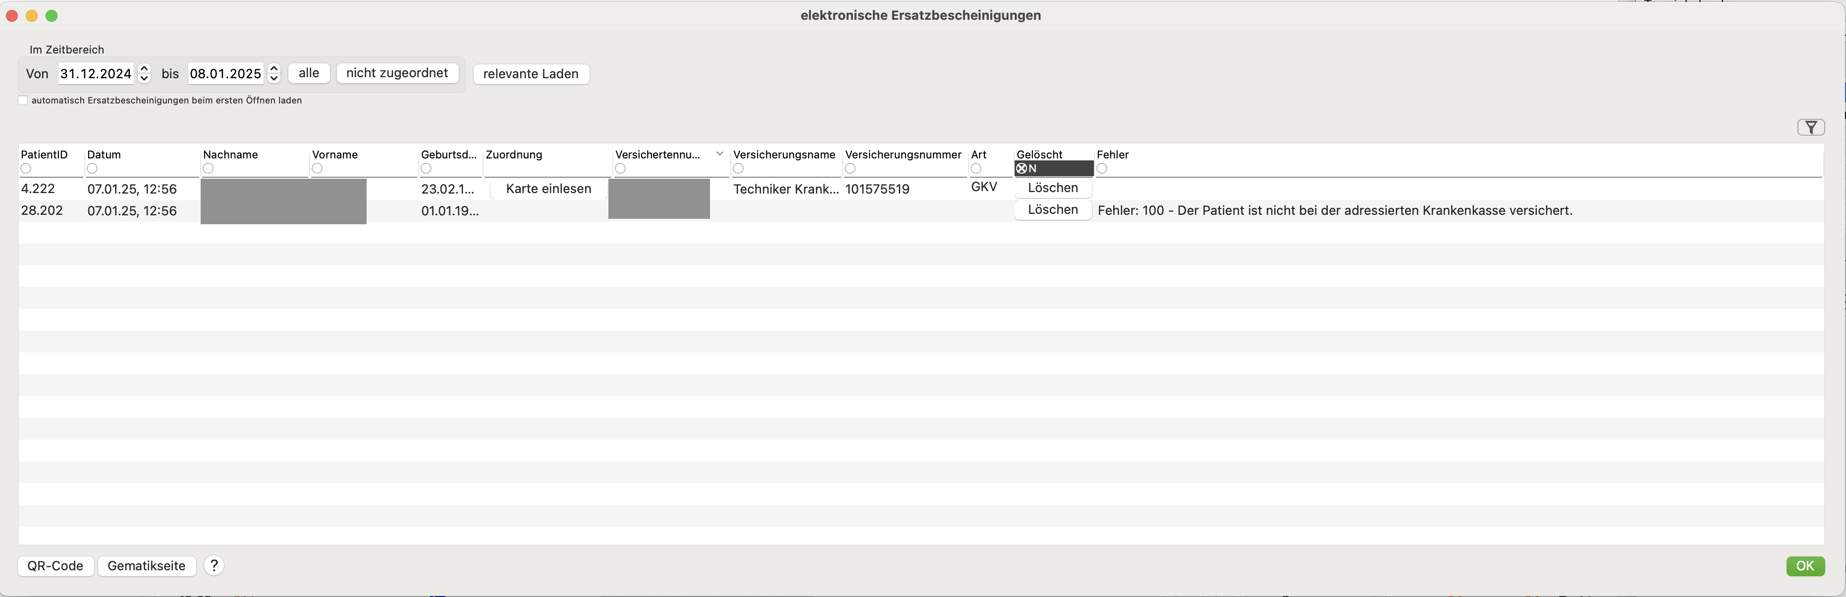Screen dimensions: 1846x597
Task: Sort by the Gelöscht column header
Action: pos(1039,154)
